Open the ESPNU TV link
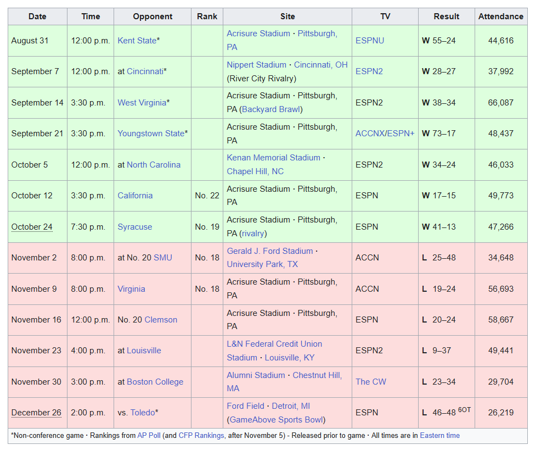The height and width of the screenshot is (450, 541). [x=369, y=41]
